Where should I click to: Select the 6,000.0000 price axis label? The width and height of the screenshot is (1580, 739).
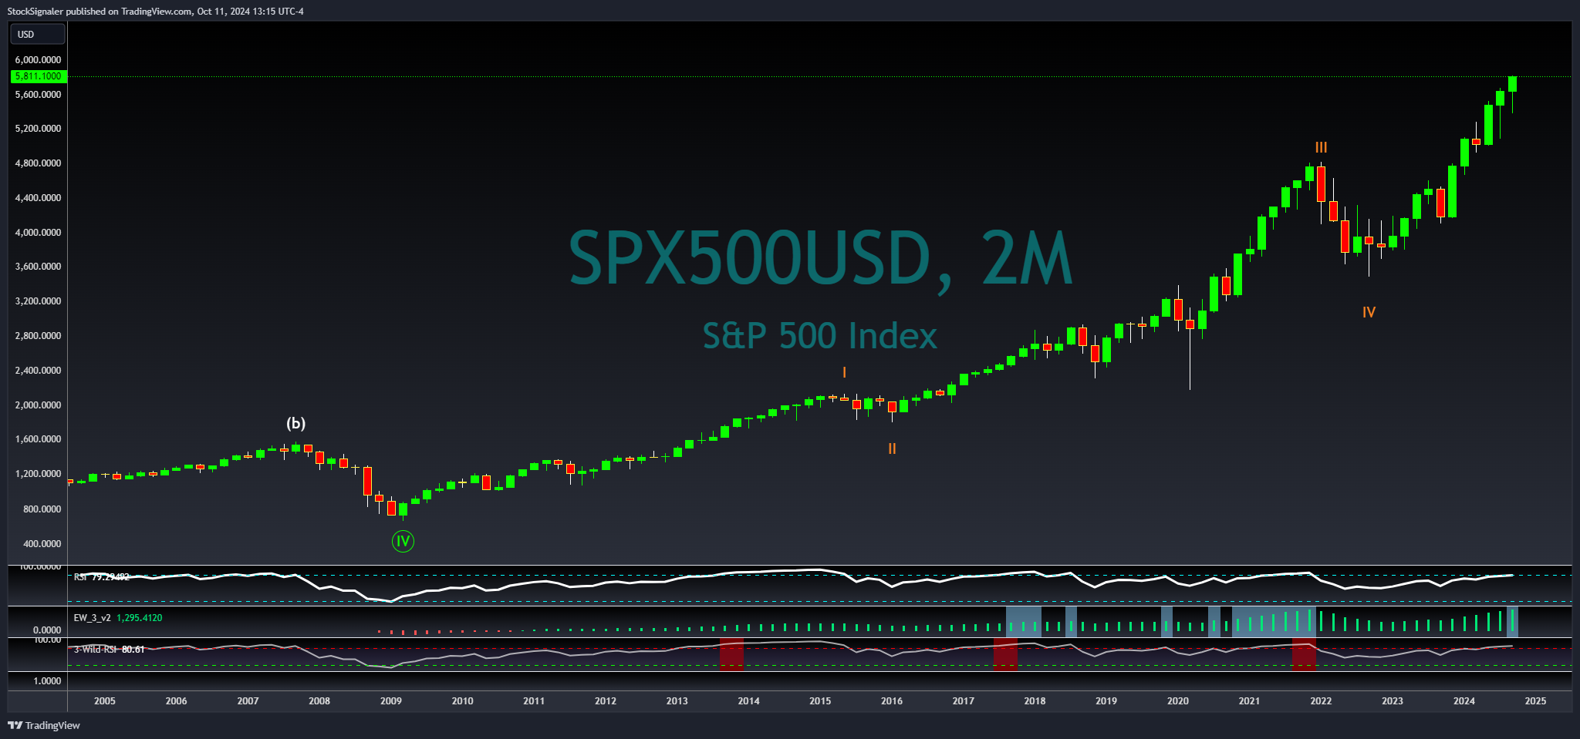point(38,60)
